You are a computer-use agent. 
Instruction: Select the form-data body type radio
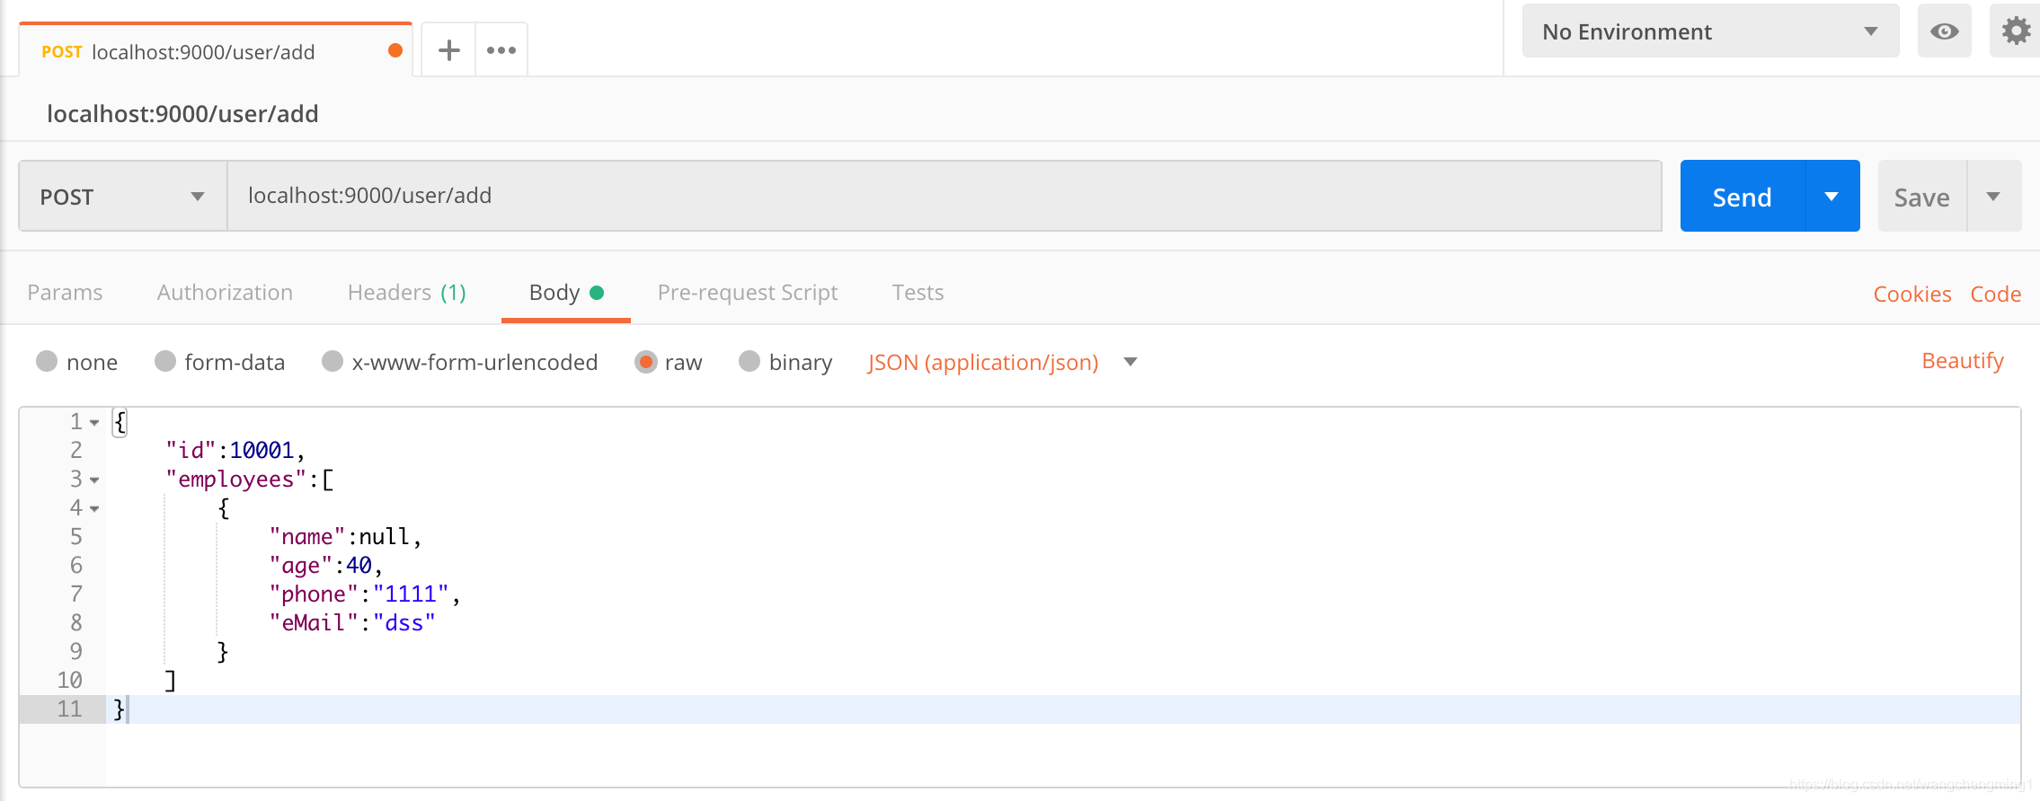(165, 361)
